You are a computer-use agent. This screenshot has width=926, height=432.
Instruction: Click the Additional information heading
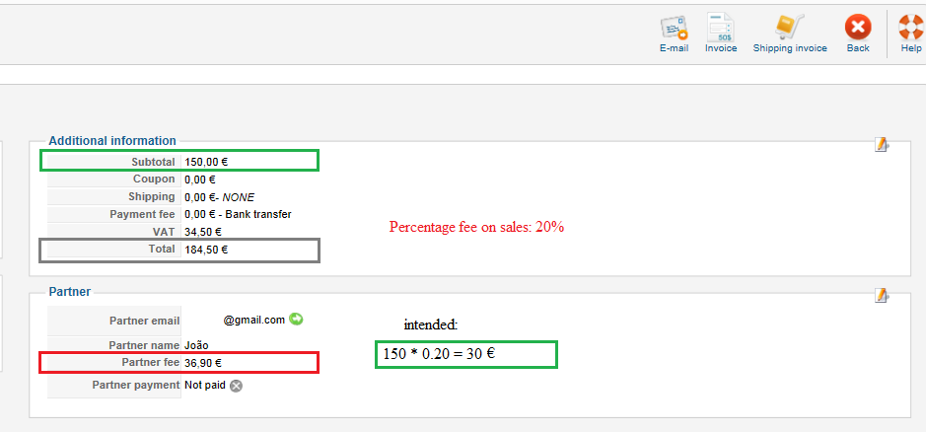[112, 141]
